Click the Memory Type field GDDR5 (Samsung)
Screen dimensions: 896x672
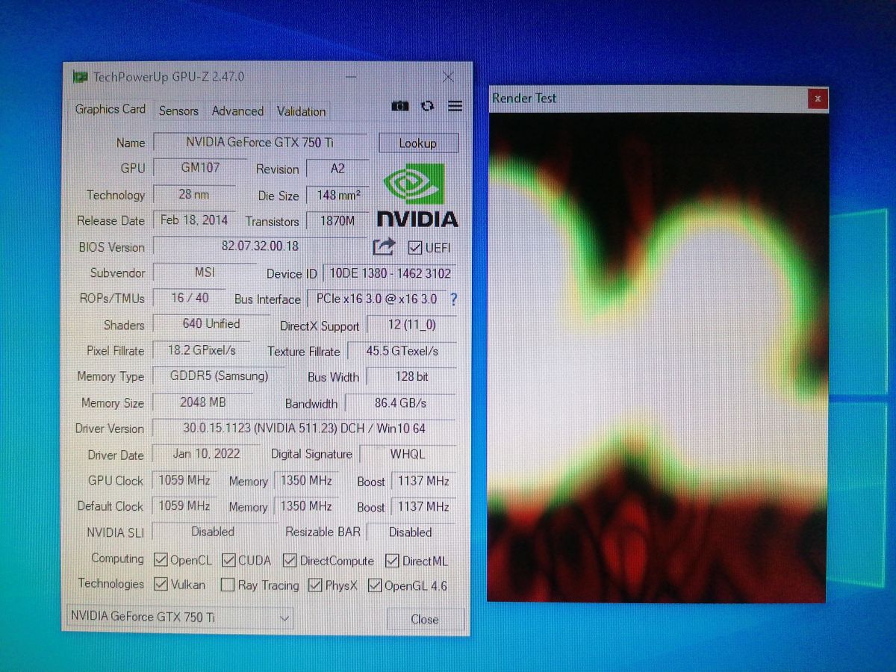(x=219, y=376)
